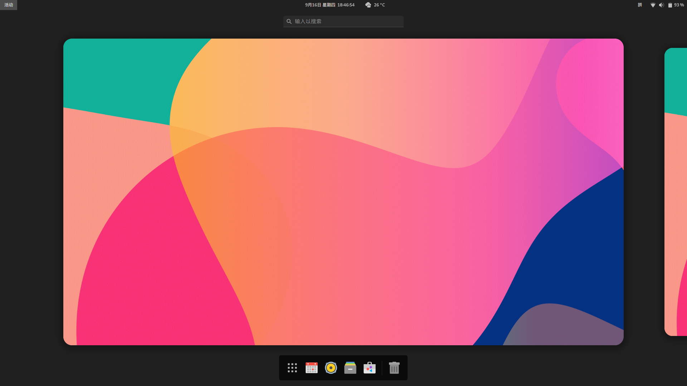Expand the system menu via the 93 % label
The height and width of the screenshot is (386, 687).
(679, 5)
